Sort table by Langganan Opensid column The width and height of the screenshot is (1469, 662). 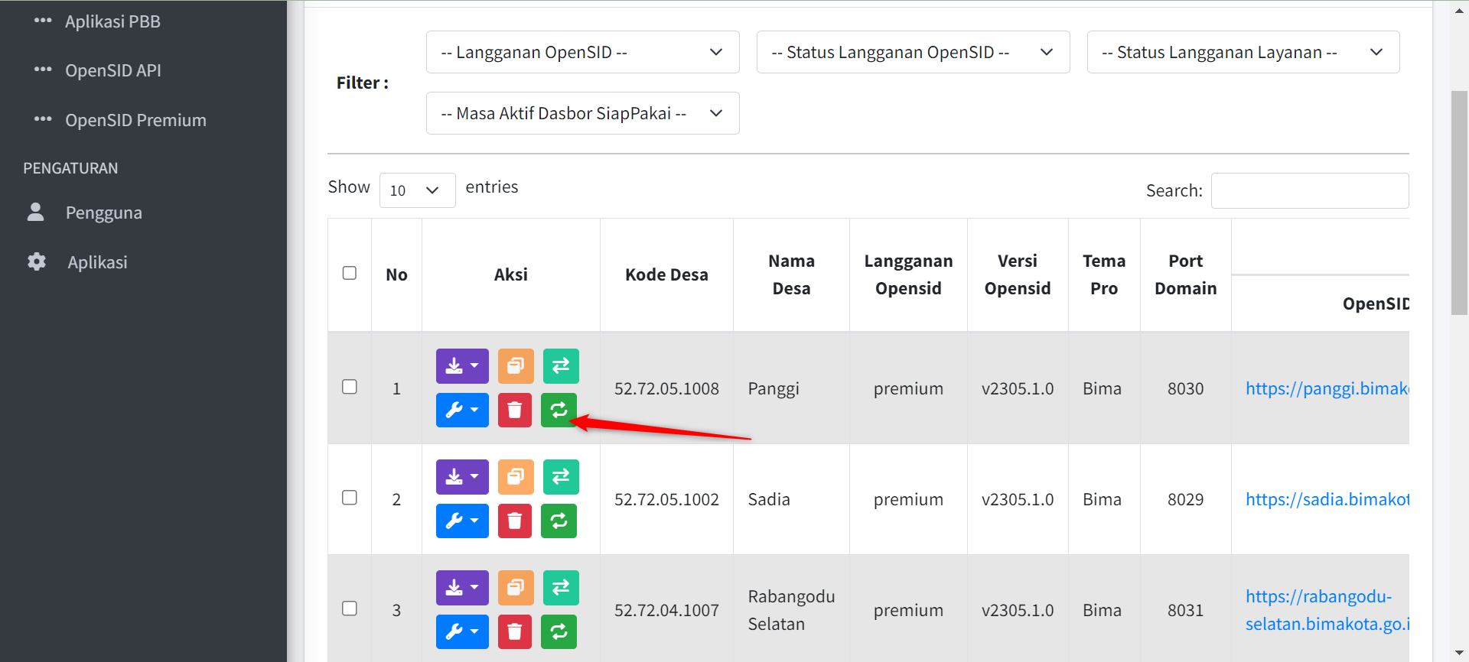point(908,274)
